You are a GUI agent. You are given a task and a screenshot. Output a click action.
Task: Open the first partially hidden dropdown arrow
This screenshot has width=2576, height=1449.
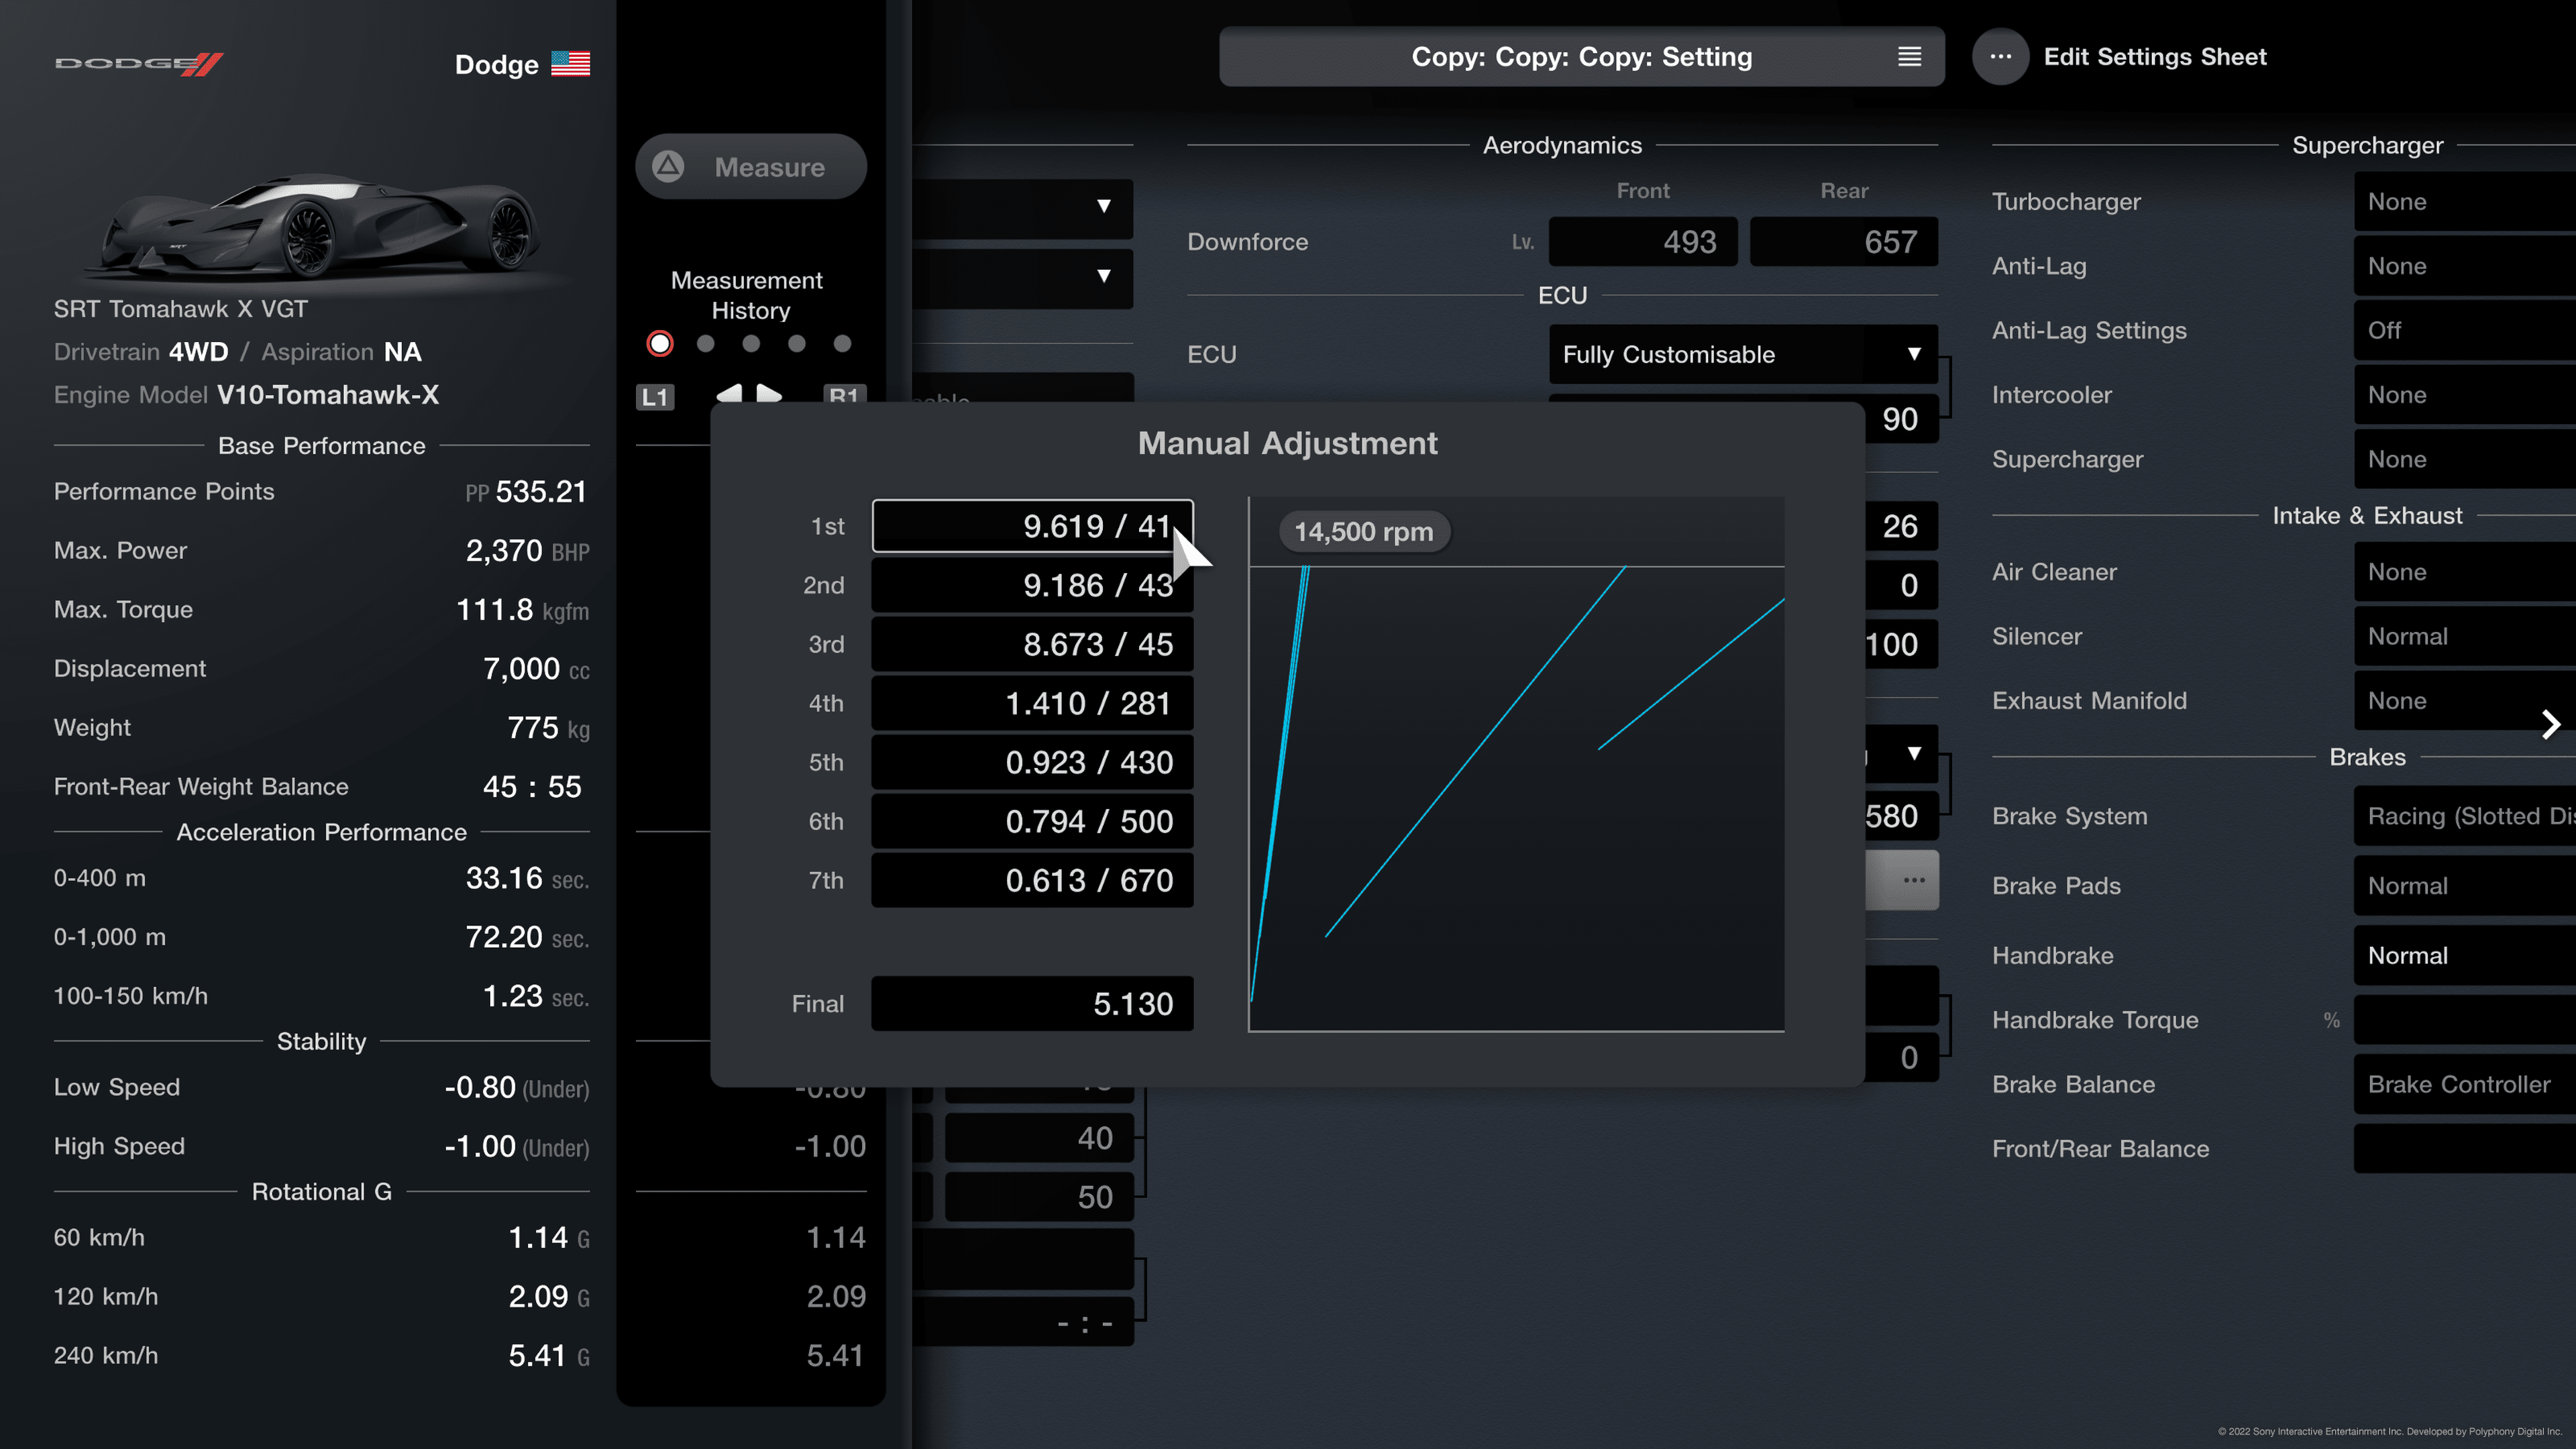1104,206
